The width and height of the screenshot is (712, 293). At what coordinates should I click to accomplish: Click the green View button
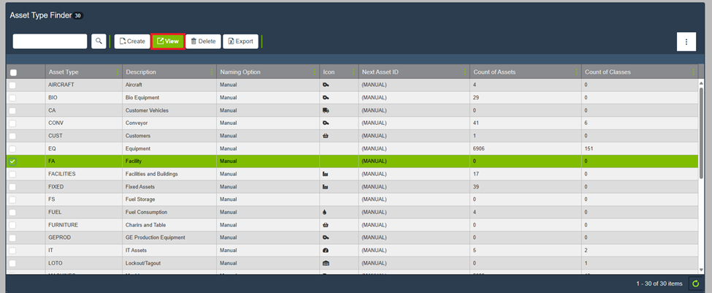(x=168, y=42)
